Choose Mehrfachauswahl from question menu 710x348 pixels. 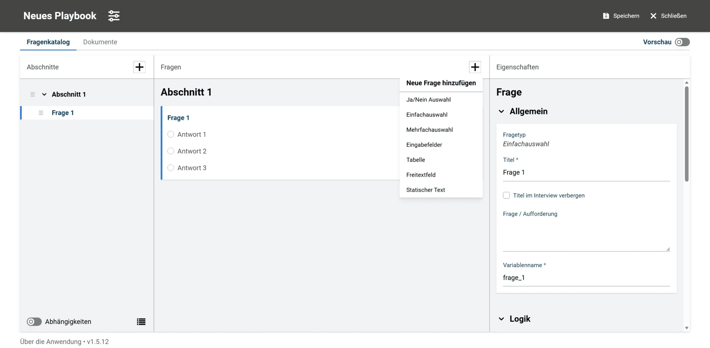[x=429, y=130]
